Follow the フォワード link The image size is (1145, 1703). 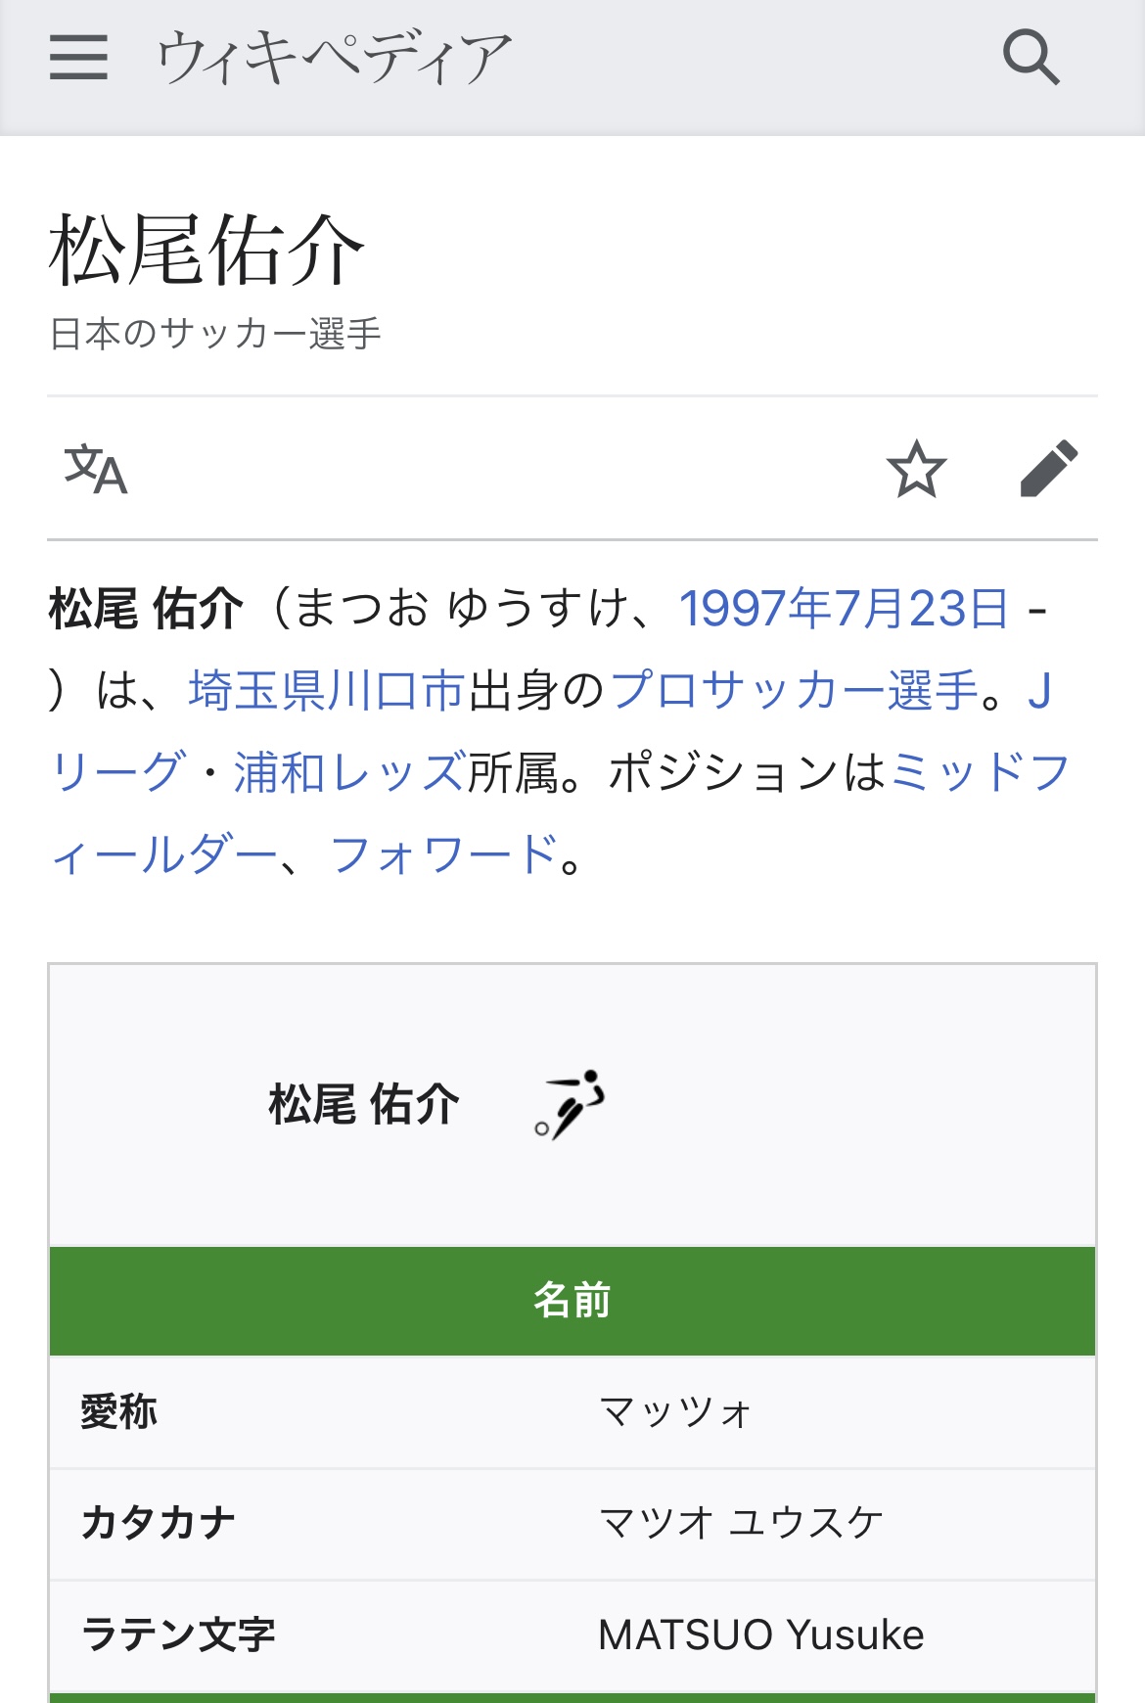click(x=444, y=855)
